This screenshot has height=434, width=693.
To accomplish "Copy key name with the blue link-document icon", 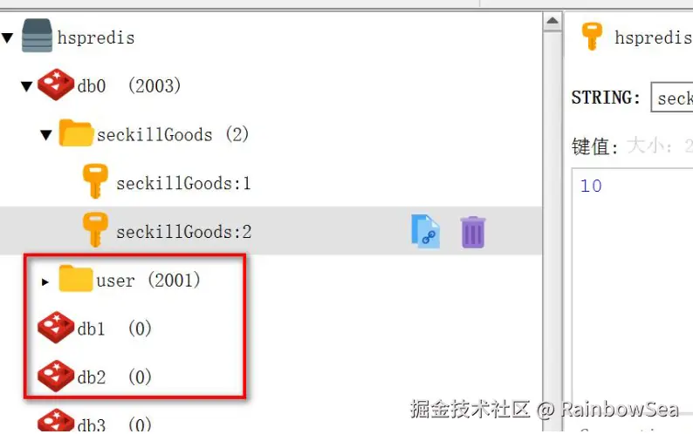I will [425, 231].
